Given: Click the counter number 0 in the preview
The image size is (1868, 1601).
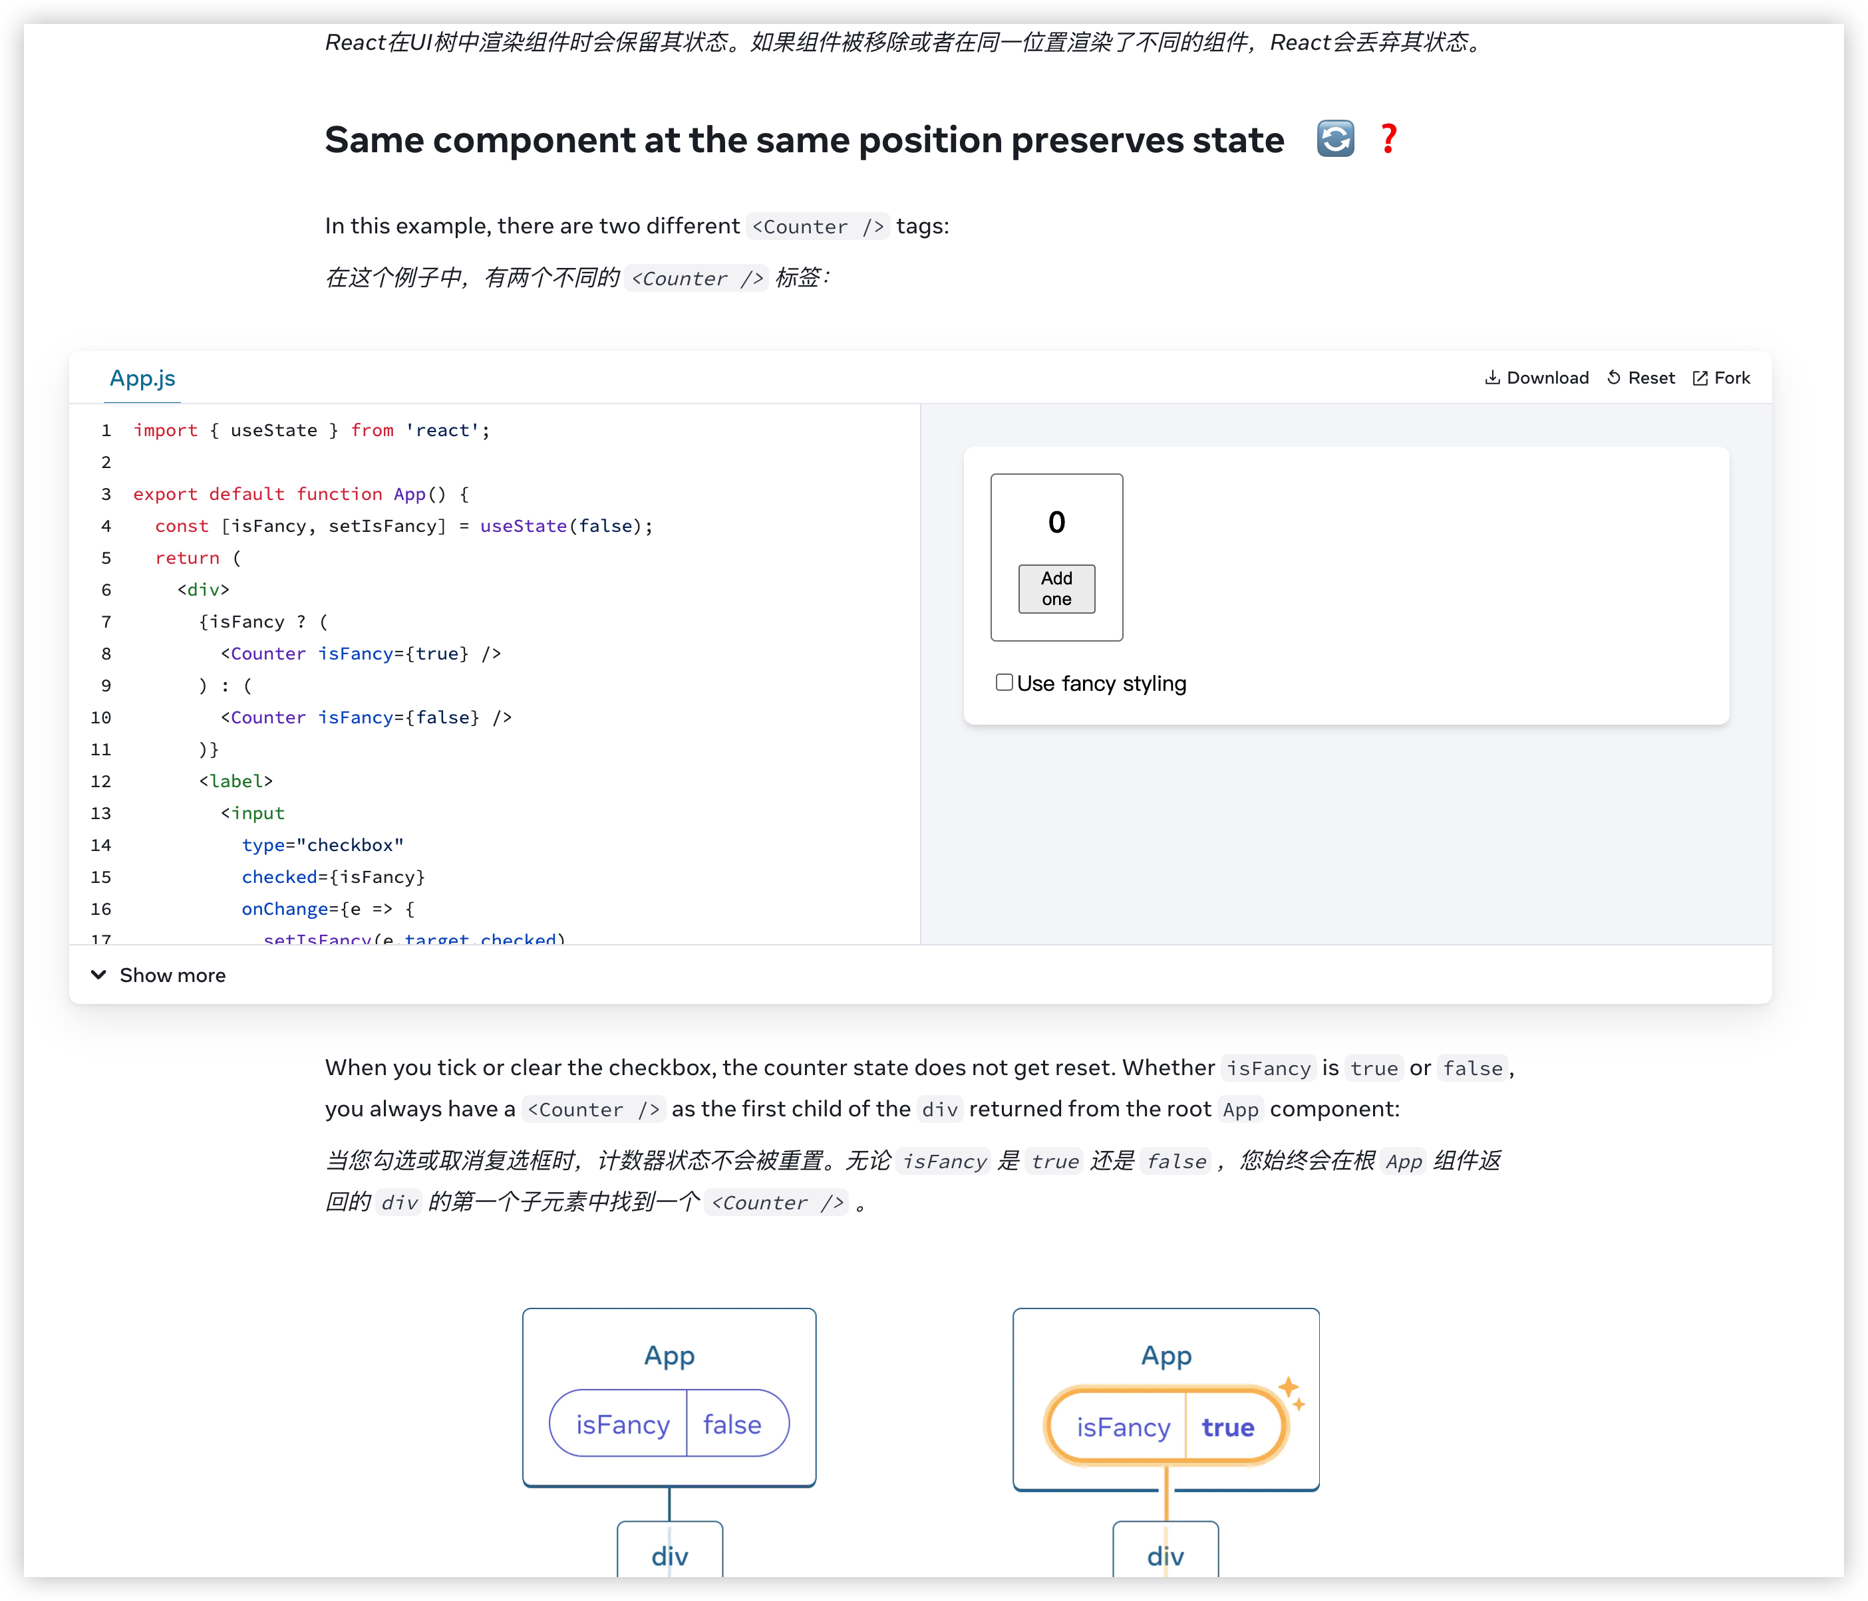Looking at the screenshot, I should click(x=1056, y=523).
